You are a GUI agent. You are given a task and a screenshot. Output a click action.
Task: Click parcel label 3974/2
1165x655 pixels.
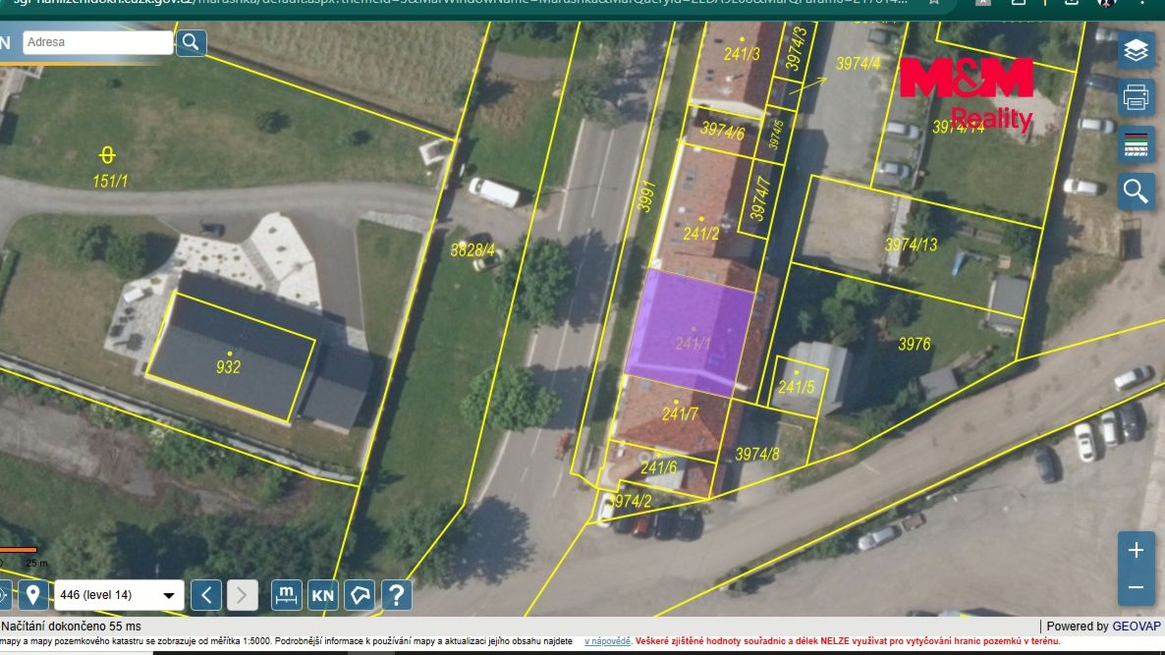[629, 501]
